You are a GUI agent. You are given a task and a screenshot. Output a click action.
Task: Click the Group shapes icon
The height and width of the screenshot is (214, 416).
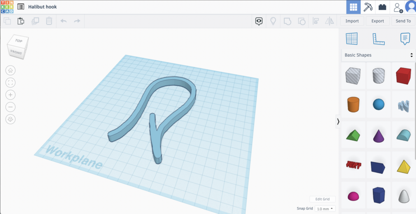click(287, 21)
